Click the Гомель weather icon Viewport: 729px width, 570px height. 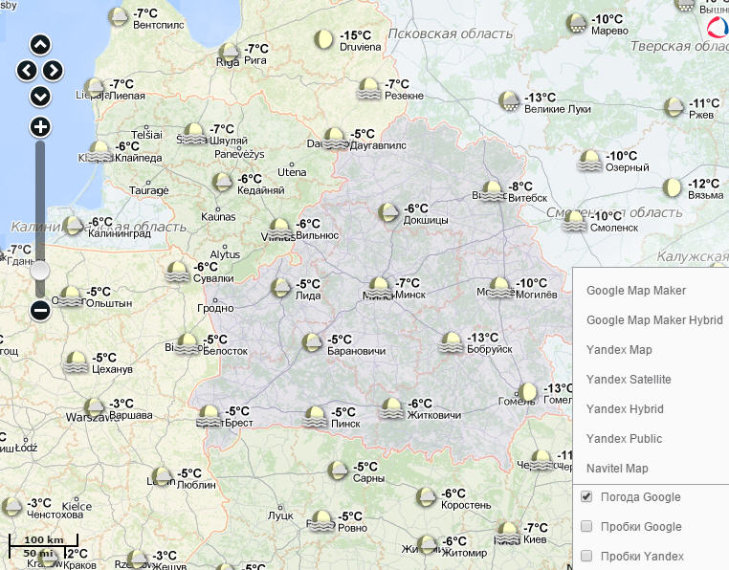(x=528, y=391)
